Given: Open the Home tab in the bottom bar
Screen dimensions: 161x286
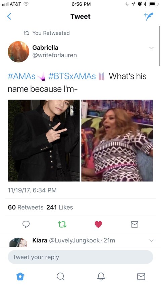Looking at the screenshot, I should click(20, 276).
